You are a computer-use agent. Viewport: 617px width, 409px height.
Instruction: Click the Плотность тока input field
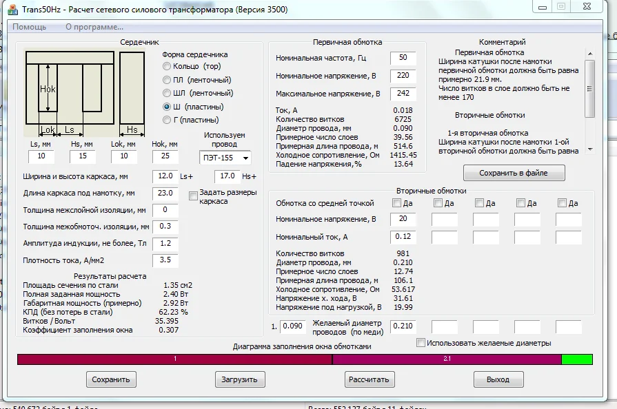pyautogui.click(x=165, y=261)
